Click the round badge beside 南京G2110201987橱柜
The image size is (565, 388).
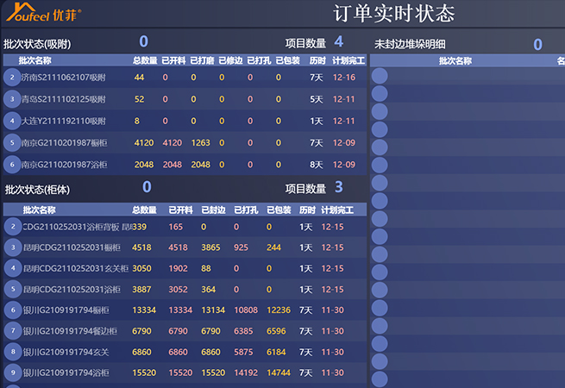[x=12, y=142]
